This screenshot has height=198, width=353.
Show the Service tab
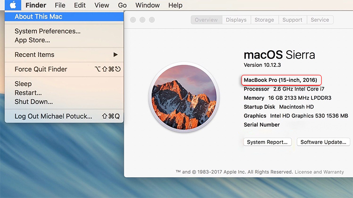click(320, 20)
